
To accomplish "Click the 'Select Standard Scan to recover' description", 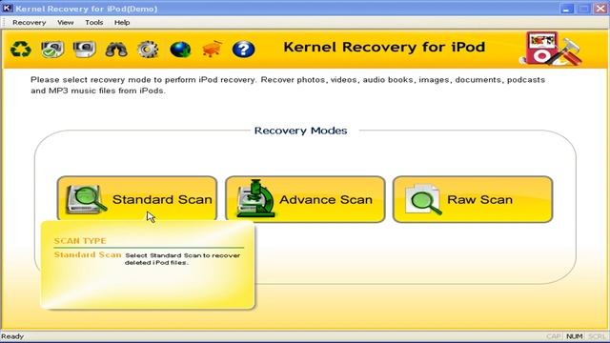I will tap(182, 259).
